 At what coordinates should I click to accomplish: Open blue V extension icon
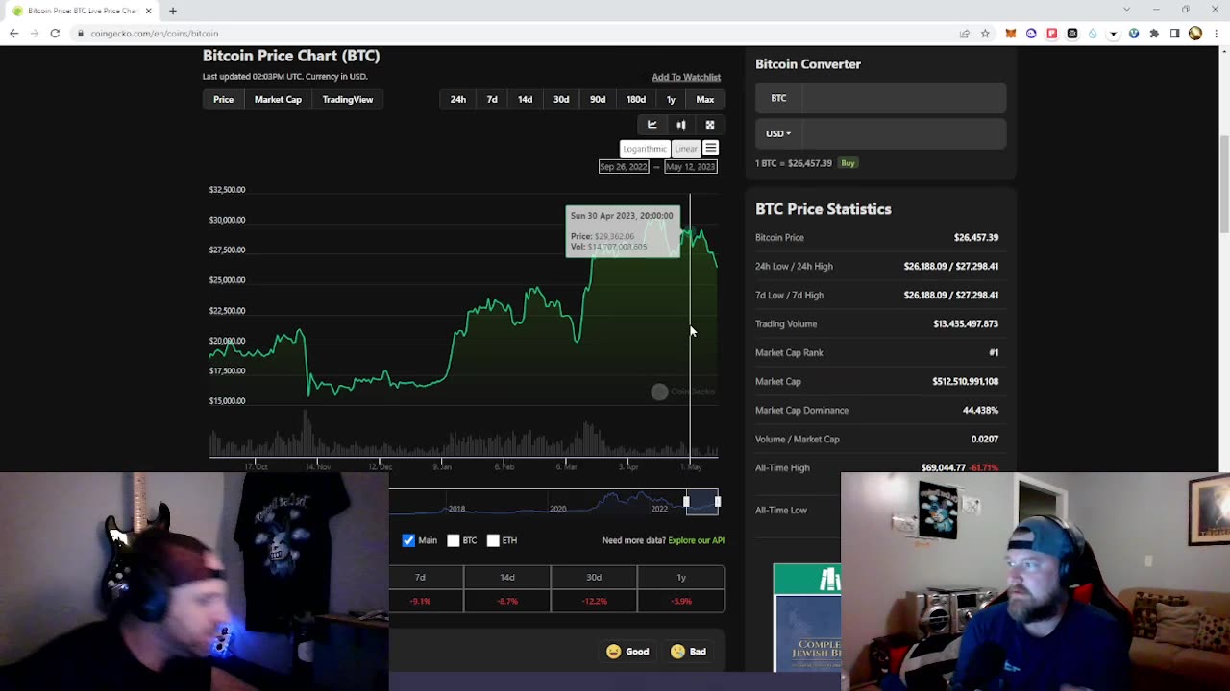pos(1134,34)
